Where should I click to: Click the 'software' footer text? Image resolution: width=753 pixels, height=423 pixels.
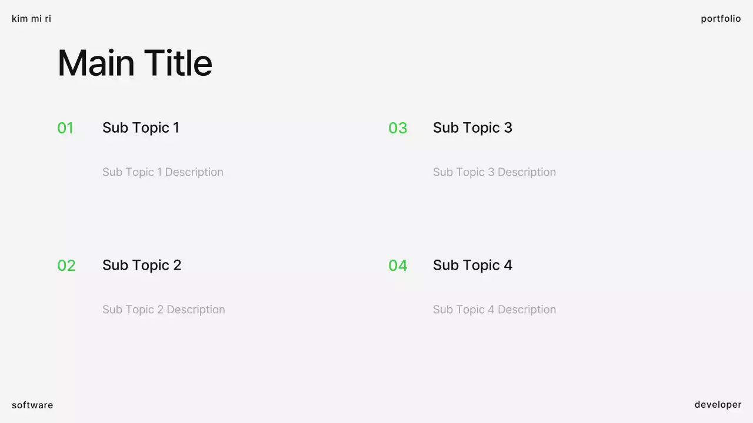32,405
